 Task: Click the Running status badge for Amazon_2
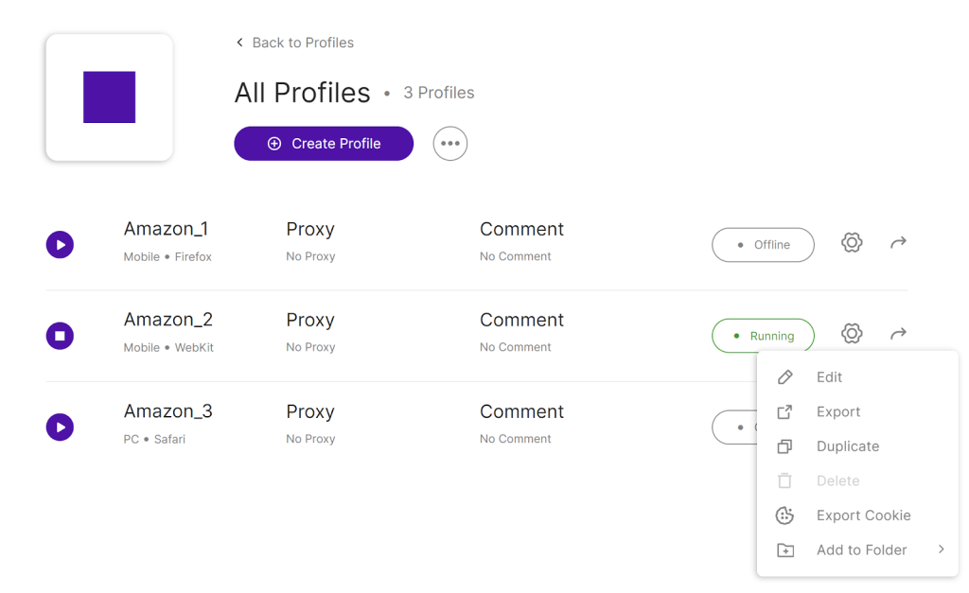[763, 336]
